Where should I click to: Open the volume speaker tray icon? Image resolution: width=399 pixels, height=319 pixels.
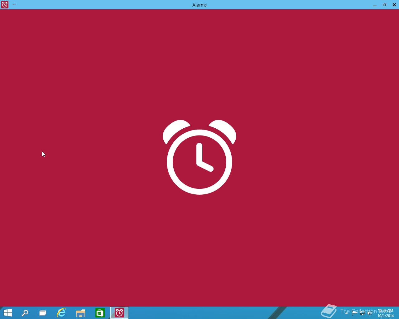click(370, 313)
